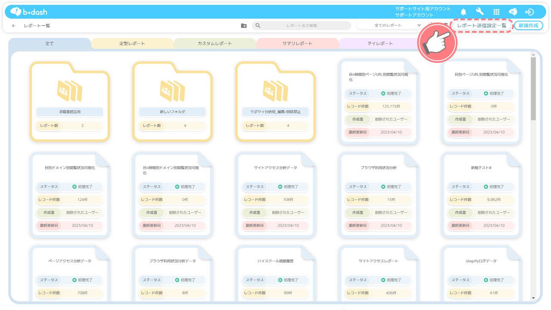Click the search magnifier icon
Image resolution: width=551 pixels, height=310 pixels.
coord(258,26)
